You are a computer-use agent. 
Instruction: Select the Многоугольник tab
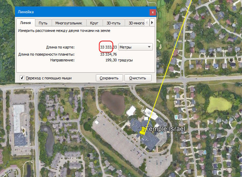(x=69, y=23)
